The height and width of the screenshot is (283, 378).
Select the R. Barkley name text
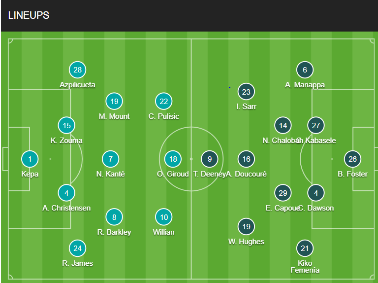[114, 232]
